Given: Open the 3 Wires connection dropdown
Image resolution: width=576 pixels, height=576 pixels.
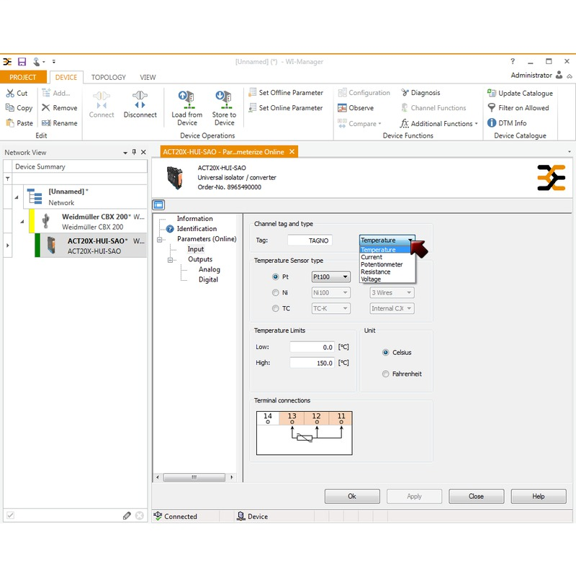Looking at the screenshot, I should click(392, 292).
